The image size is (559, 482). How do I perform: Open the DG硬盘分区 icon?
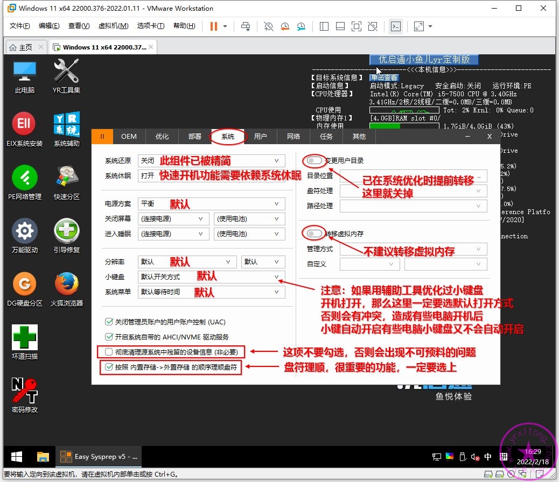click(x=25, y=289)
